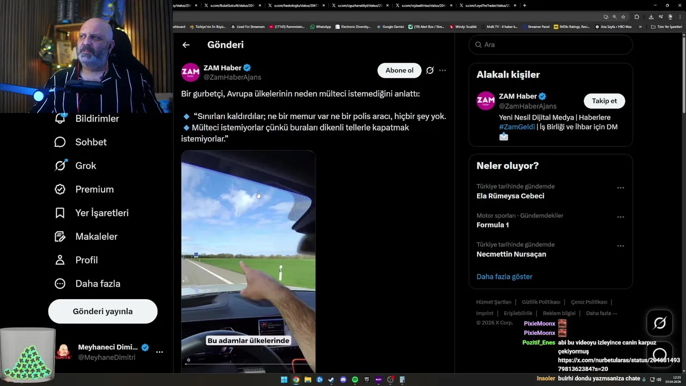Open the @ZamHaberAjans handle on post
Viewport: 686px width, 386px height.
point(232,77)
